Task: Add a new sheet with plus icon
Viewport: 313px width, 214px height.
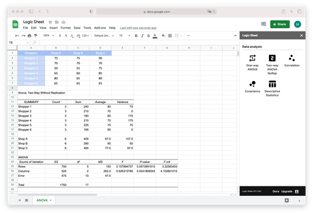Action: point(20,200)
